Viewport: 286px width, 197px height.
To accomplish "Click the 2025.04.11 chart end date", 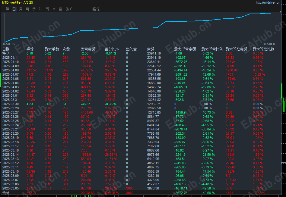I will coord(269,44).
